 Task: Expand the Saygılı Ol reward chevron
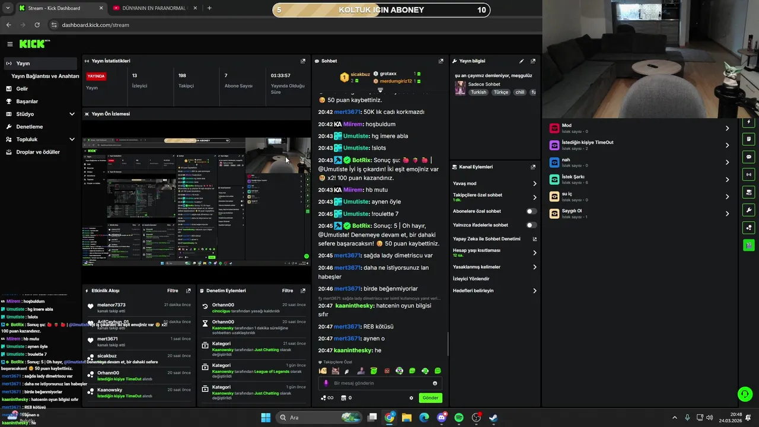[x=727, y=213]
